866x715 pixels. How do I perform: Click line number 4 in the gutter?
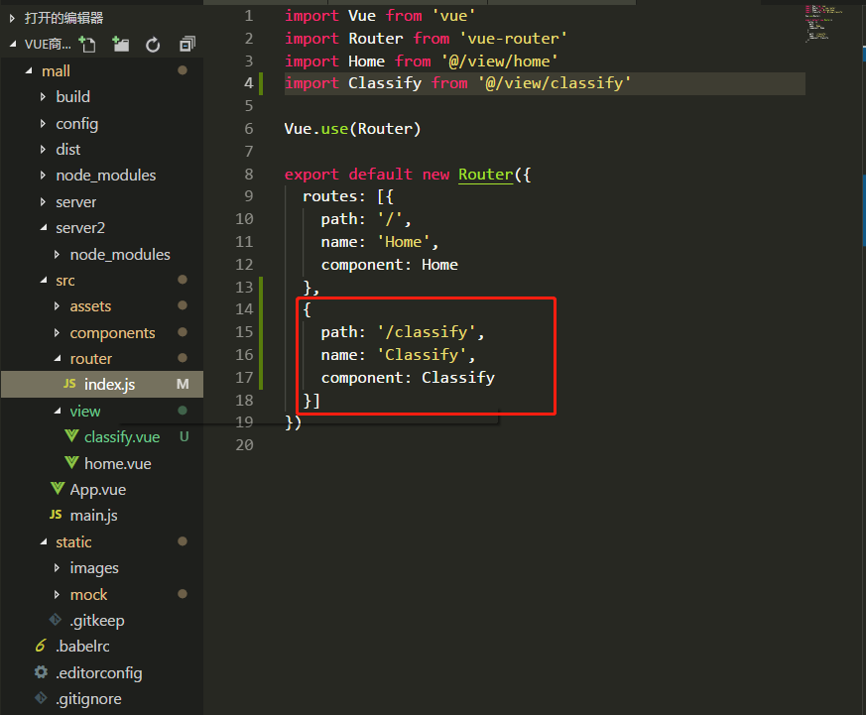click(x=249, y=83)
